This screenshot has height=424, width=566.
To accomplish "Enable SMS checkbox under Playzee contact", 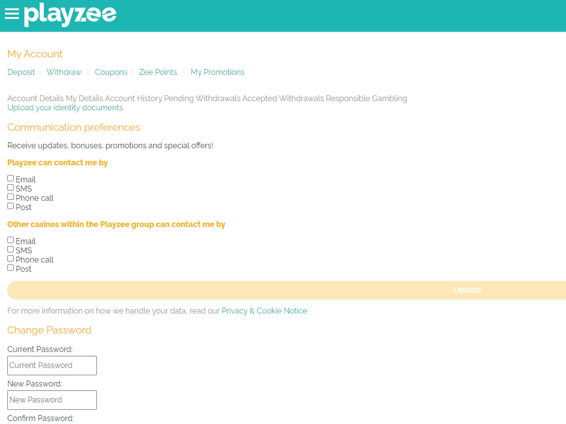I will pos(10,188).
